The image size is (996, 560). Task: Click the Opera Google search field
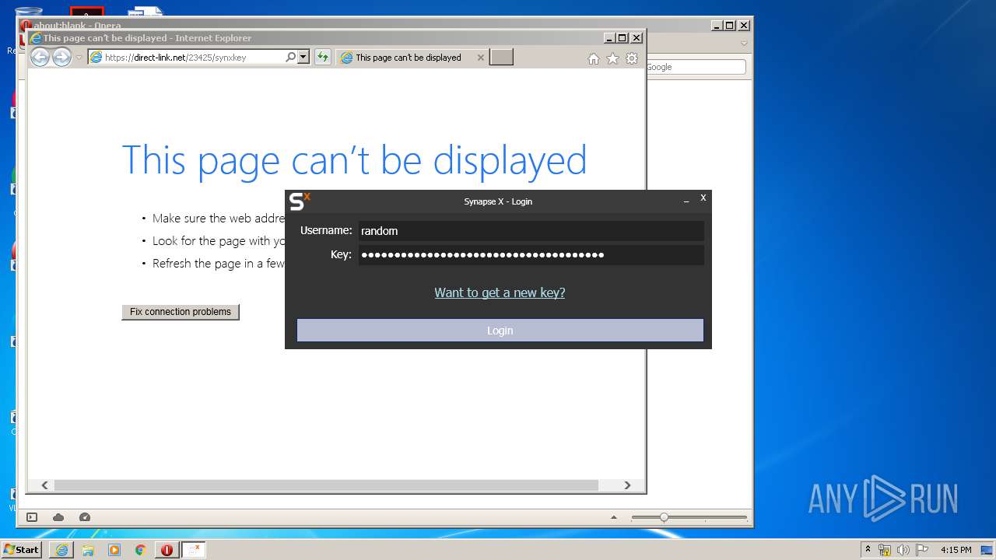tap(696, 67)
